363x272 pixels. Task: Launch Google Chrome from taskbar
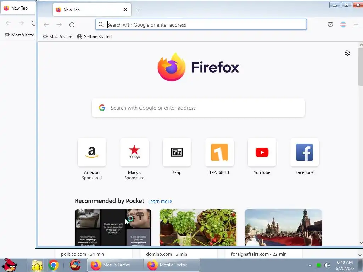point(54,265)
